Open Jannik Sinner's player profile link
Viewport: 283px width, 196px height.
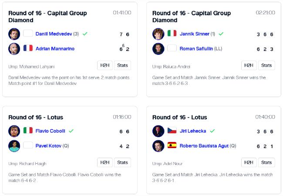click(194, 34)
